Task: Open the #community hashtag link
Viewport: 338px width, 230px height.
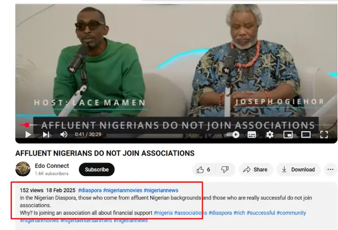Action: [x=291, y=213]
